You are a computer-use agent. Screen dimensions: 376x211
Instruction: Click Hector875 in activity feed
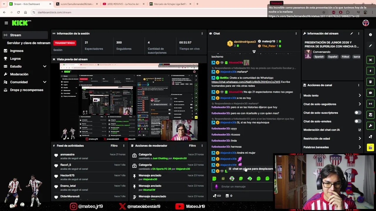[67, 175]
